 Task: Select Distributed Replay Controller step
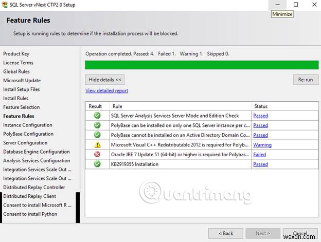point(34,187)
